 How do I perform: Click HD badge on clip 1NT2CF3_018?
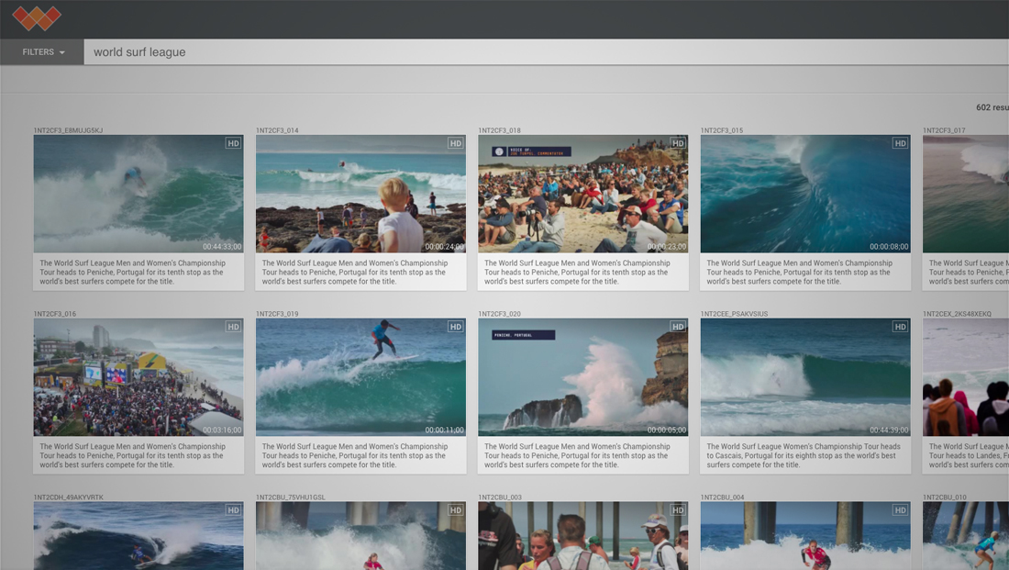[x=678, y=143]
